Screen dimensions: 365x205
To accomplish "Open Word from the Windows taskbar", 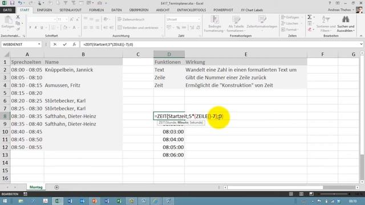I will [x=70, y=201].
